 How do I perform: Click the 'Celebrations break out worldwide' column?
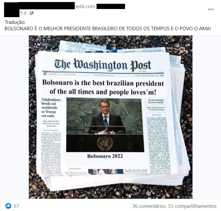(51, 108)
